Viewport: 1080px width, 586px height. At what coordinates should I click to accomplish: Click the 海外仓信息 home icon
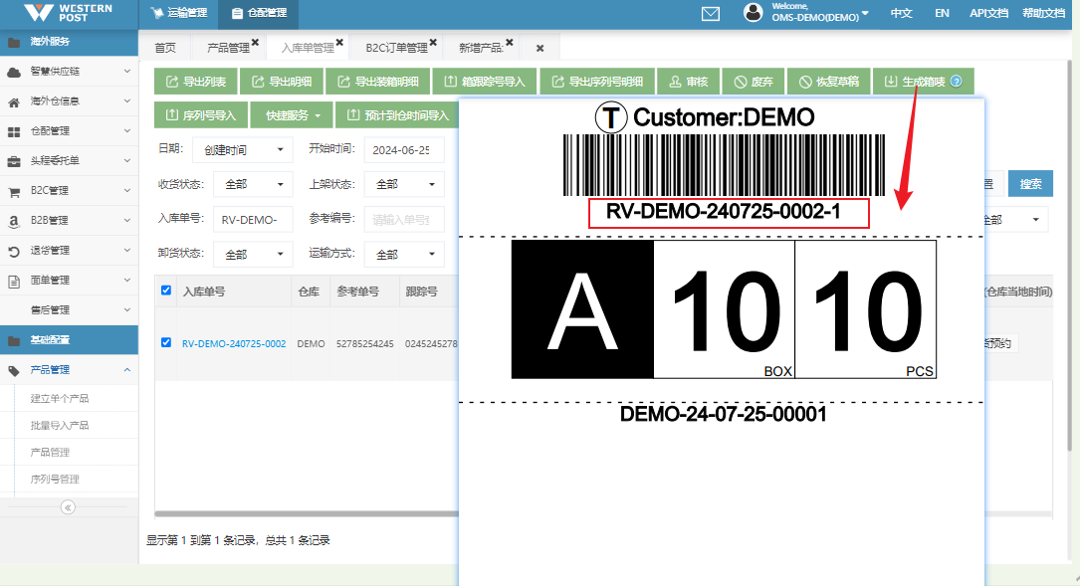(14, 101)
